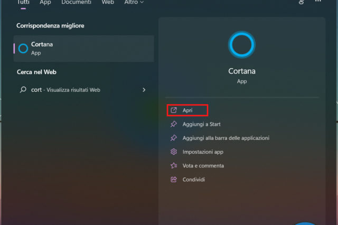Click the magnifier icon beside cort web result
The image size is (338, 225).
click(x=23, y=90)
